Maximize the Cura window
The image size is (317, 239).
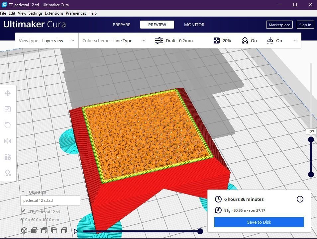click(295, 5)
